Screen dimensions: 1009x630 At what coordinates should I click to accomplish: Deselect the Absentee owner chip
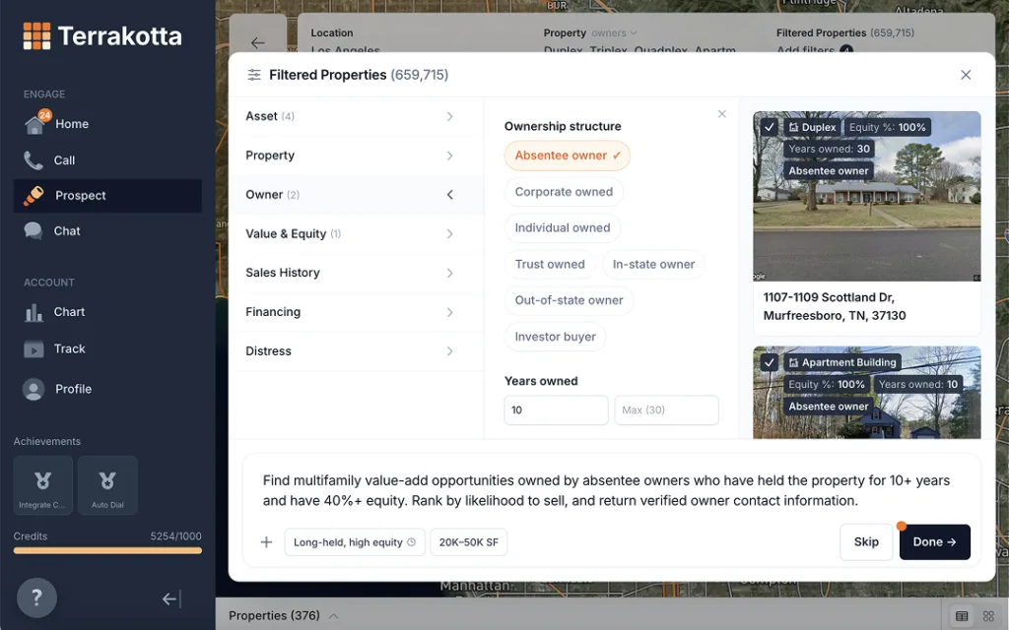click(x=567, y=156)
